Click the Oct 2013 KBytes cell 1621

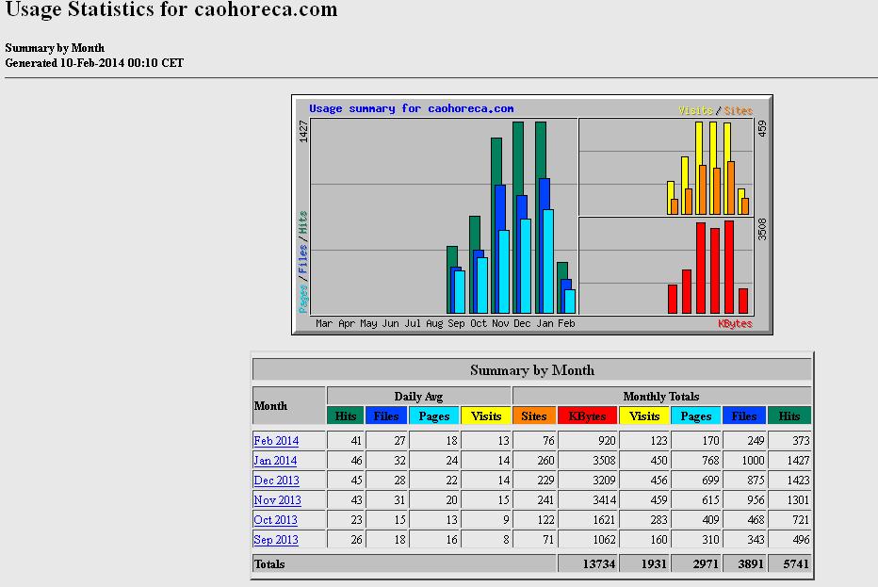pos(588,520)
